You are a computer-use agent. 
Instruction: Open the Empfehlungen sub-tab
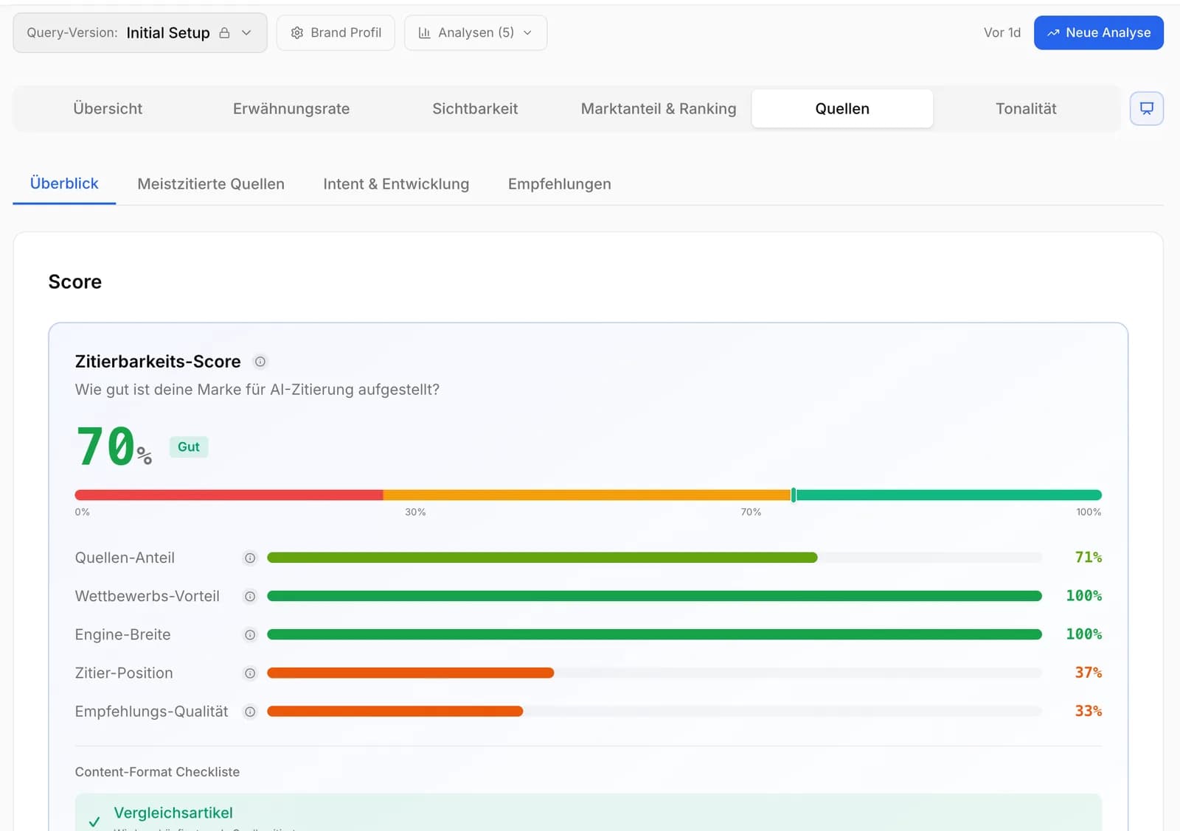coord(559,184)
